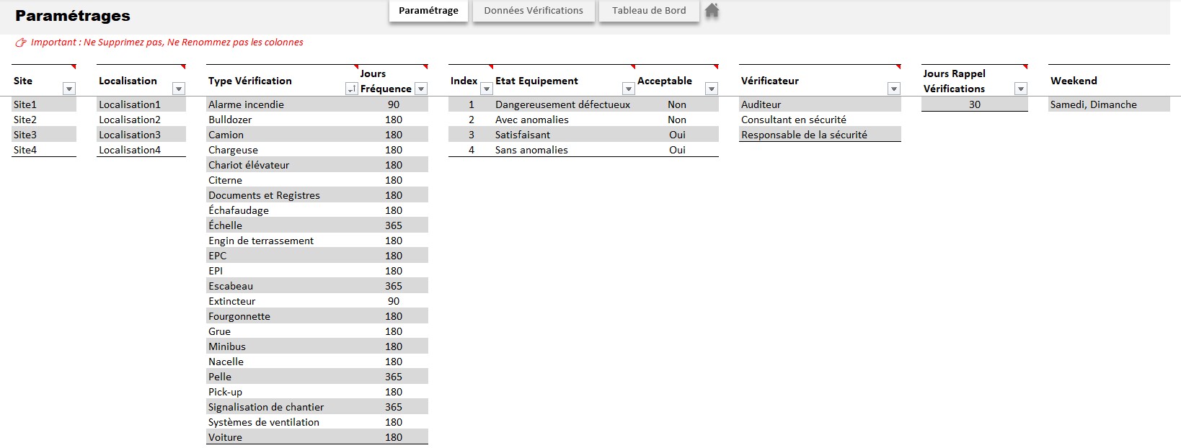This screenshot has height=448, width=1181.
Task: Open the Jours Fréquence filter dropdown
Action: click(422, 89)
